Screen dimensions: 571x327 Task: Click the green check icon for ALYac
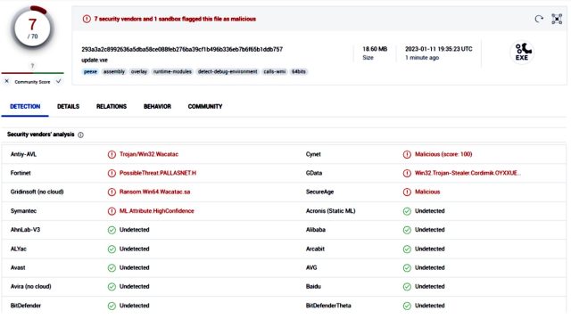(x=112, y=249)
